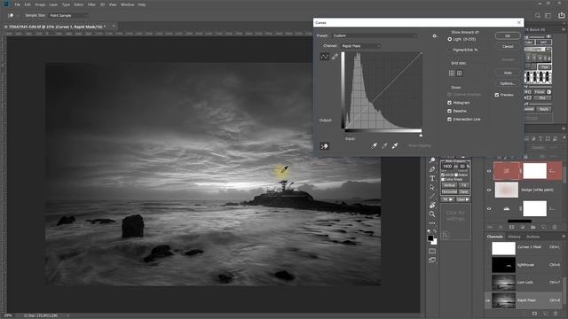Delete layer using Layers panel trash icon
The width and height of the screenshot is (568, 319).
pos(554,227)
